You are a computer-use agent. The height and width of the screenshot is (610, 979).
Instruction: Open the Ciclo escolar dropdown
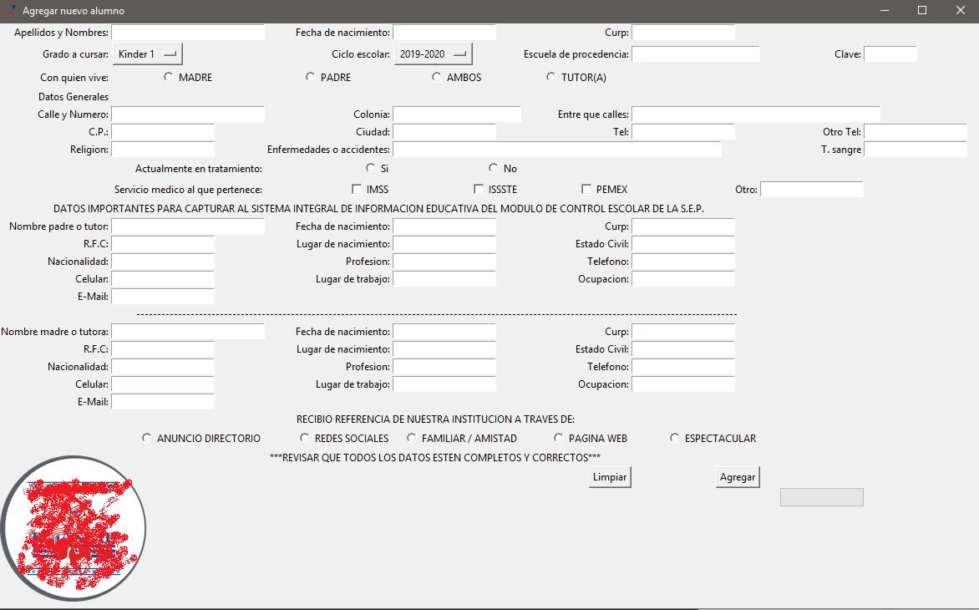(x=434, y=54)
